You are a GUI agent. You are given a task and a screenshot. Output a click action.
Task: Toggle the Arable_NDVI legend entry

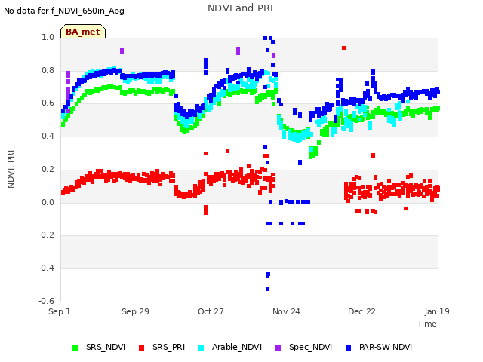coord(230,347)
